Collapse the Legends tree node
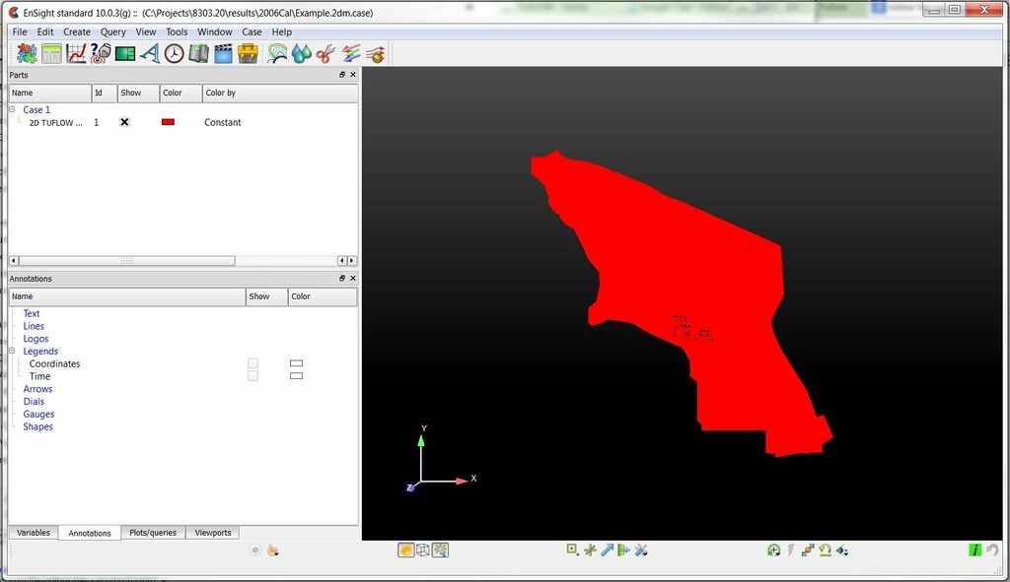 (12, 351)
